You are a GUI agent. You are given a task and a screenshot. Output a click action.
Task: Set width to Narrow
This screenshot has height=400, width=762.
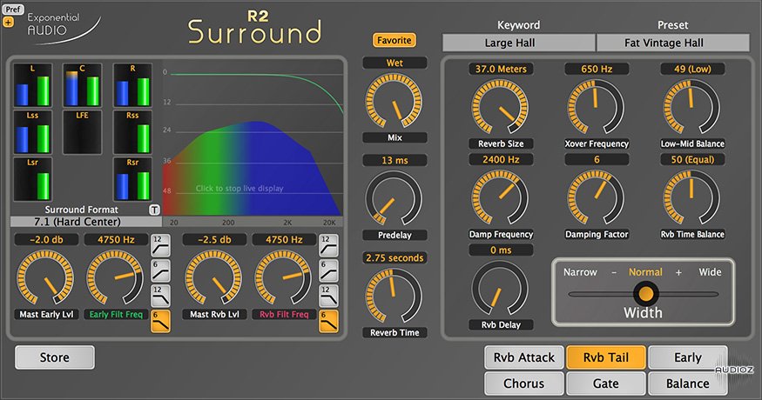pyautogui.click(x=580, y=272)
